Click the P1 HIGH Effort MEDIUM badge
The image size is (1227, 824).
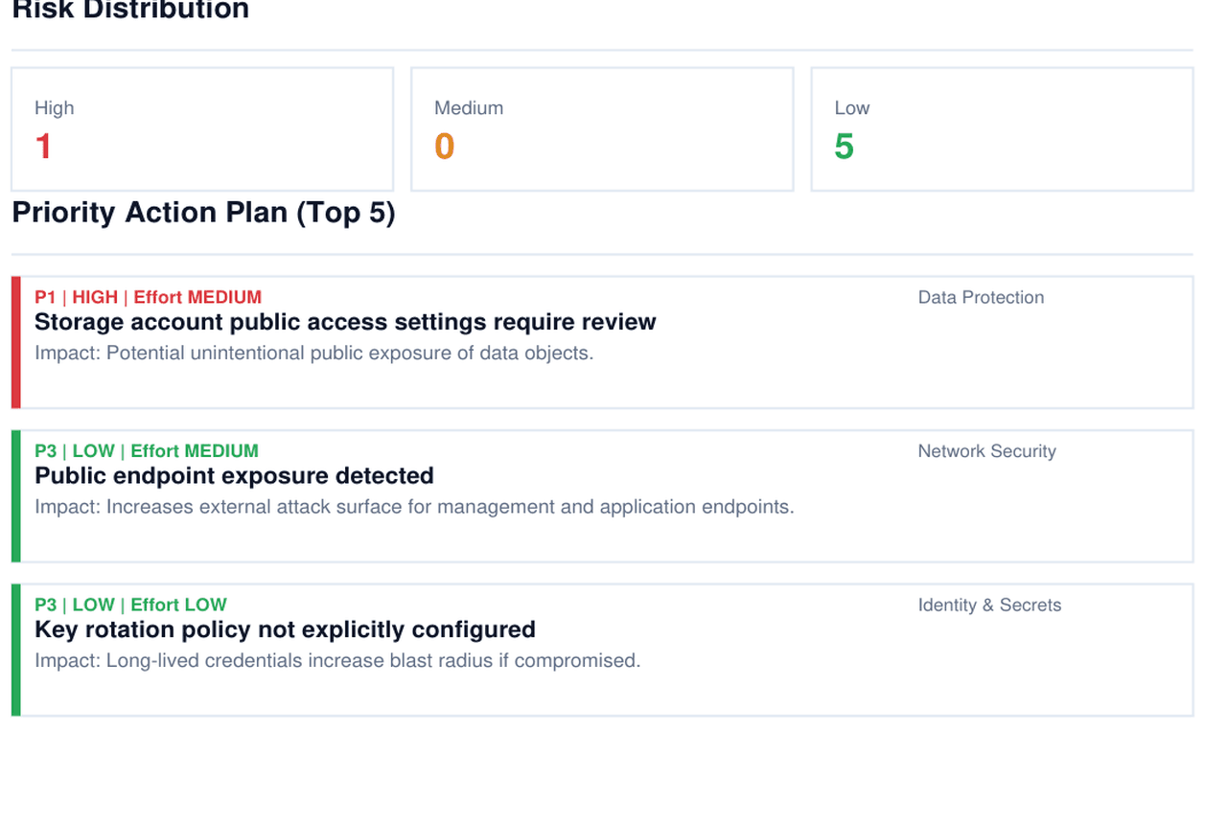pyautogui.click(x=147, y=297)
